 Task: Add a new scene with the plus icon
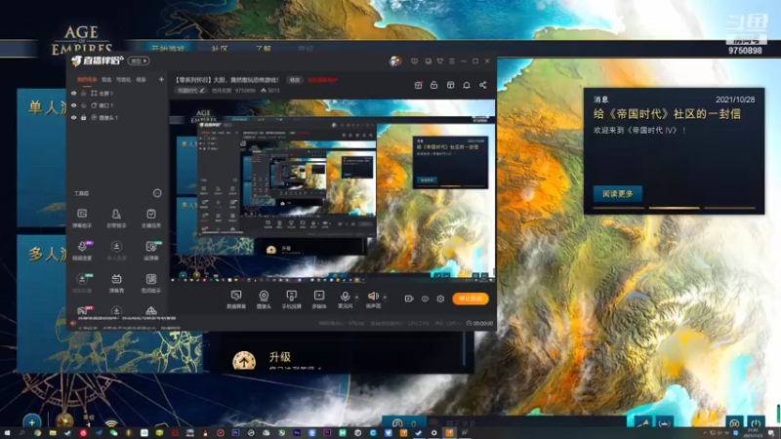pyautogui.click(x=161, y=80)
